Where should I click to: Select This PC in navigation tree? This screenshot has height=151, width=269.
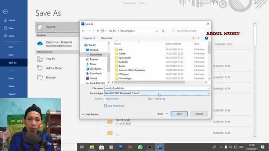coord(90,45)
